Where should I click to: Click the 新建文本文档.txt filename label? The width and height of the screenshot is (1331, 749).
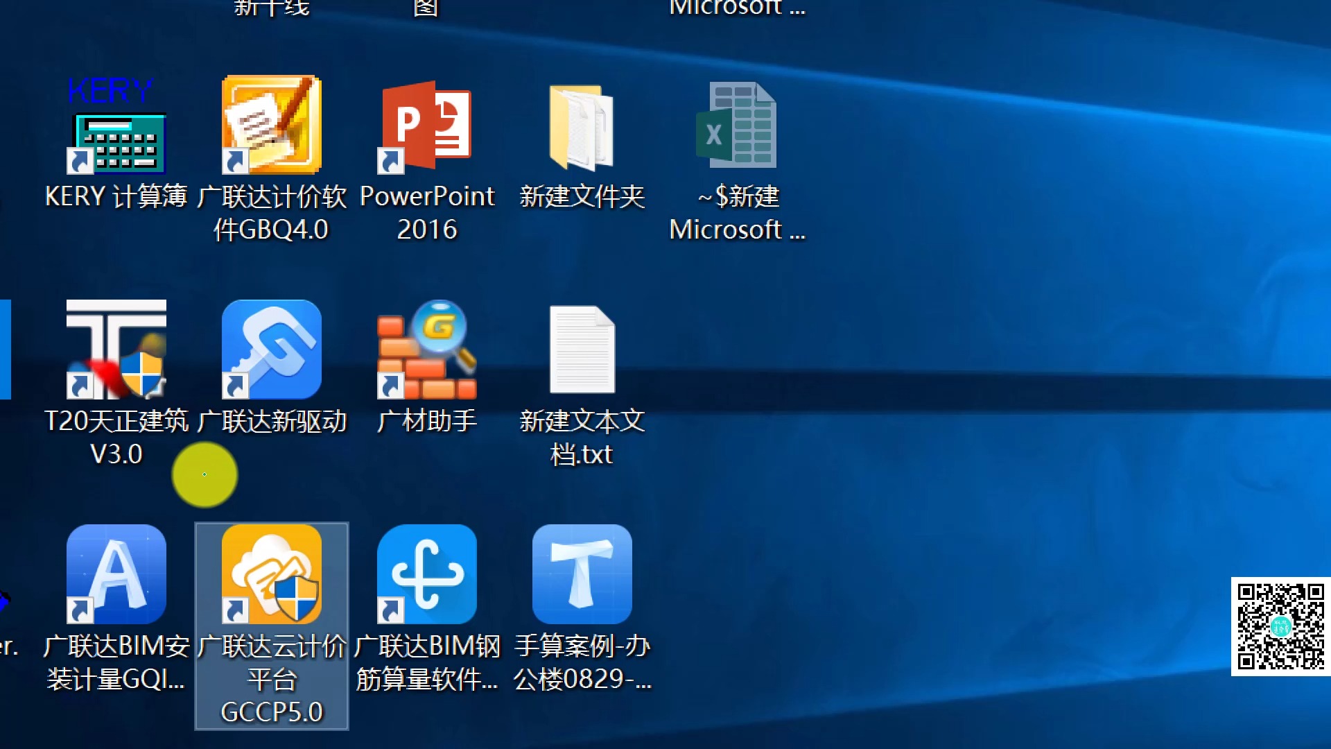[582, 438]
